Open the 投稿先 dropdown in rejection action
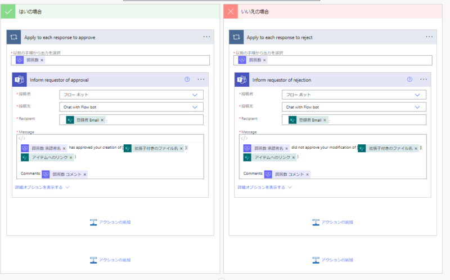This screenshot has width=450, height=280. point(418,107)
